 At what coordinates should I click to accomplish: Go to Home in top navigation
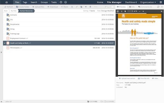[x=100, y=2]
